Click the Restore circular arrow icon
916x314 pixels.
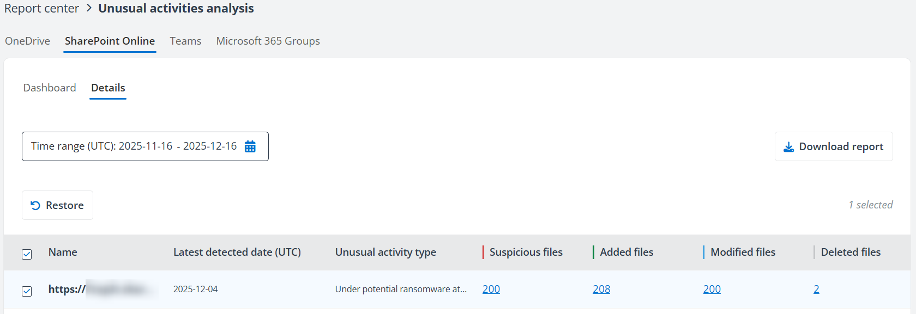point(35,205)
